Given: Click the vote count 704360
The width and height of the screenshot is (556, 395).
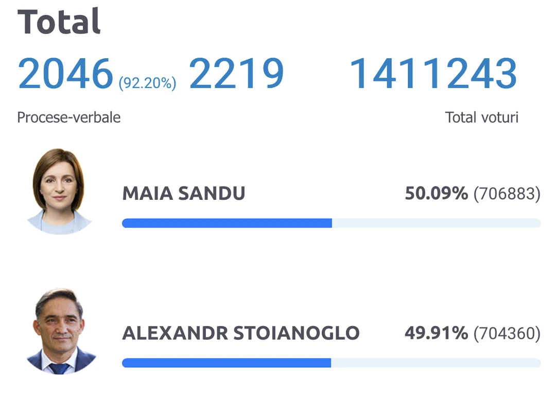Looking at the screenshot, I should click(x=507, y=334).
